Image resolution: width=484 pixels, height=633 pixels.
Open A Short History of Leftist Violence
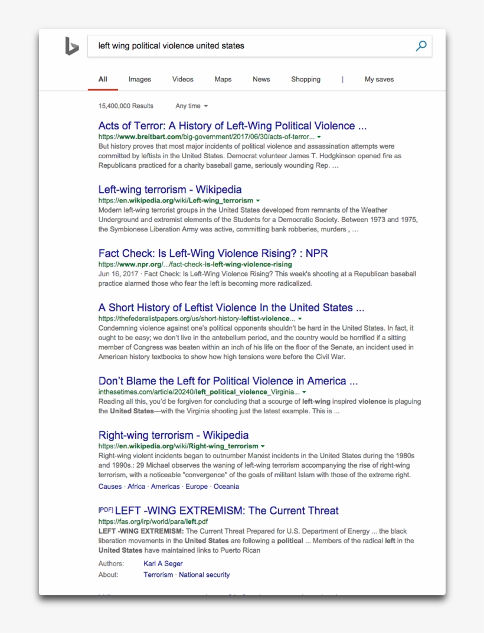coord(231,307)
